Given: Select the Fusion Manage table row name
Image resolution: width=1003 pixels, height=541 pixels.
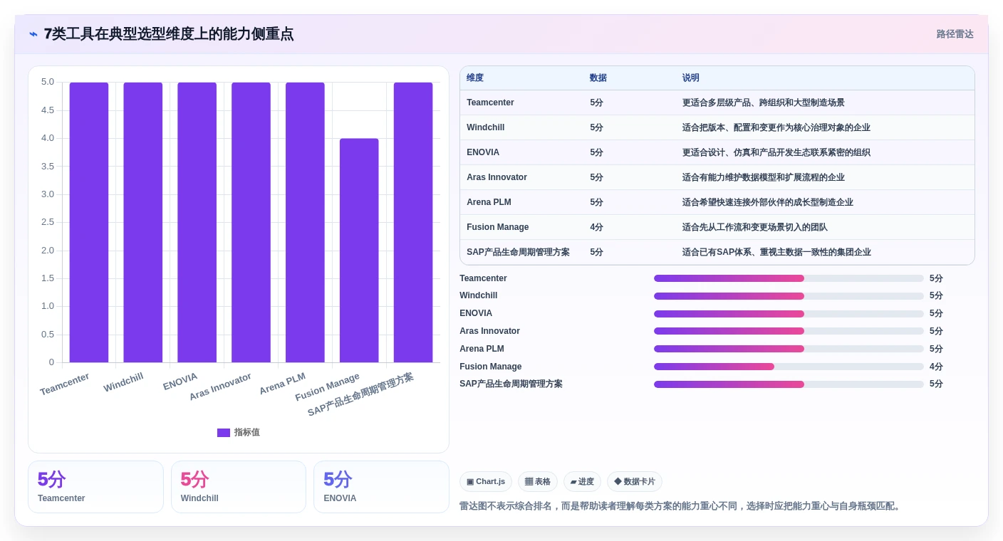Looking at the screenshot, I should pos(498,227).
